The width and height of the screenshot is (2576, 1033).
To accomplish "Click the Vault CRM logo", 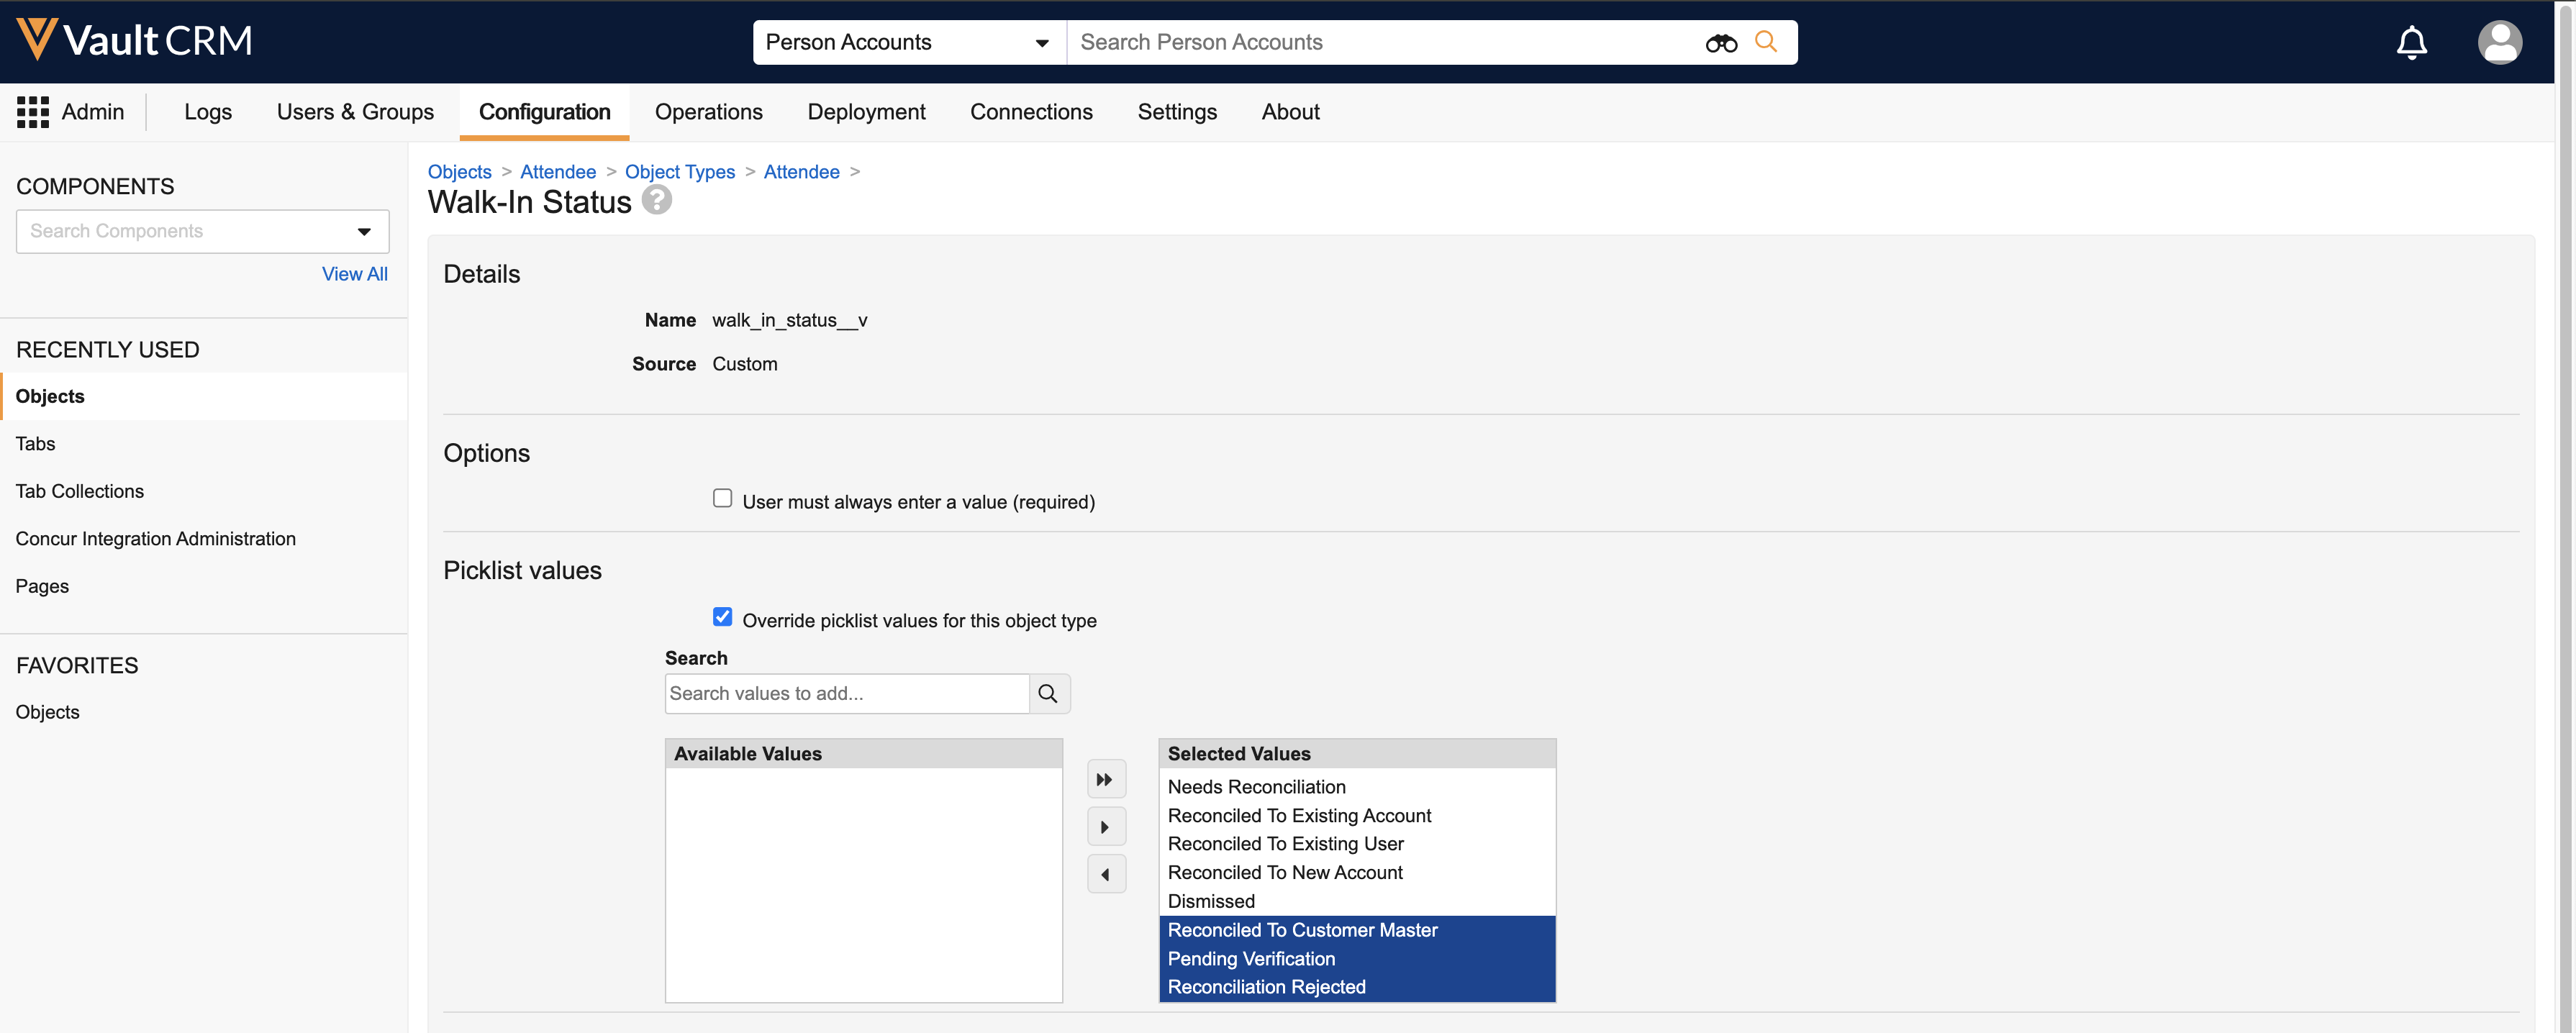I will (x=134, y=40).
